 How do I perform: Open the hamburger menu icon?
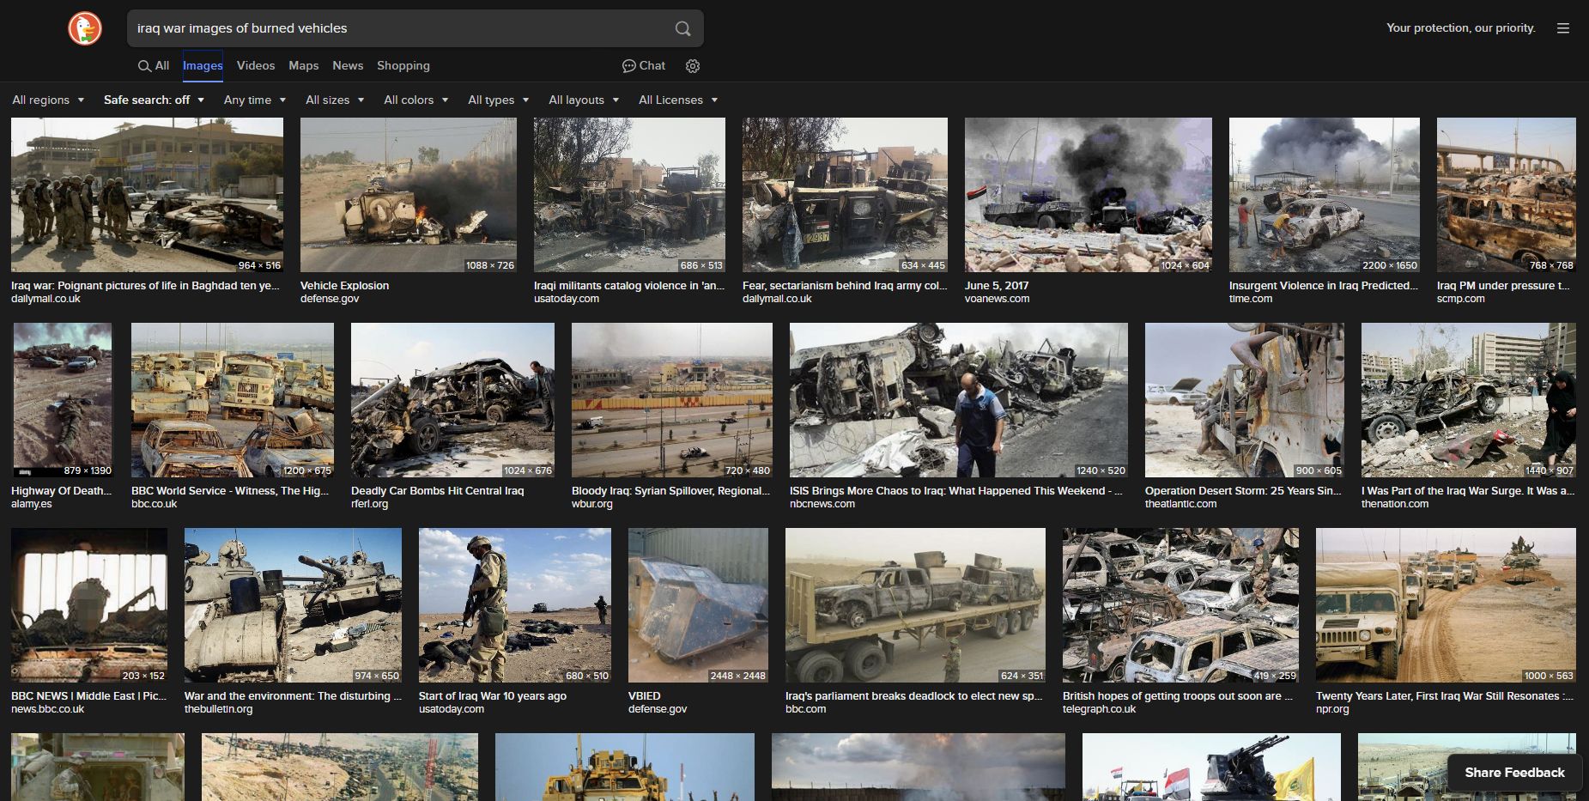tap(1563, 28)
